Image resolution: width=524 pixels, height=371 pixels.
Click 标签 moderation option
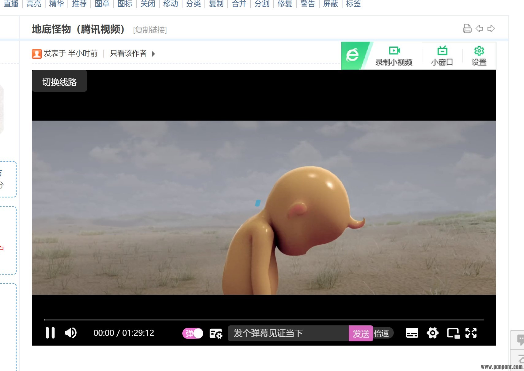(353, 4)
